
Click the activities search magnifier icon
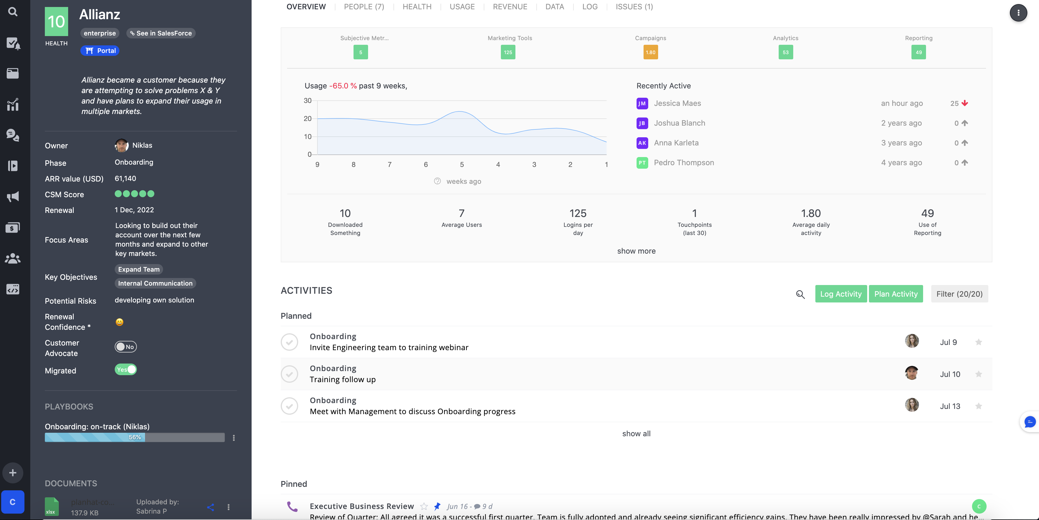[800, 294]
